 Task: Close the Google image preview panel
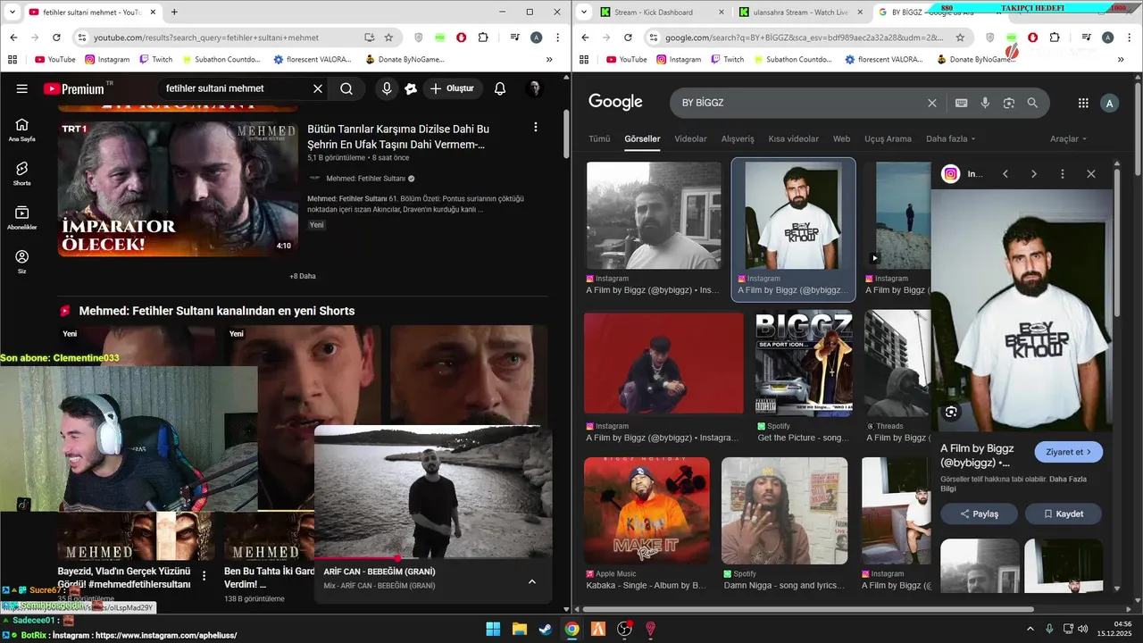[1091, 174]
